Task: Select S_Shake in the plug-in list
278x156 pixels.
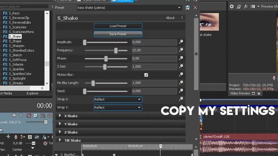Action: [15, 36]
